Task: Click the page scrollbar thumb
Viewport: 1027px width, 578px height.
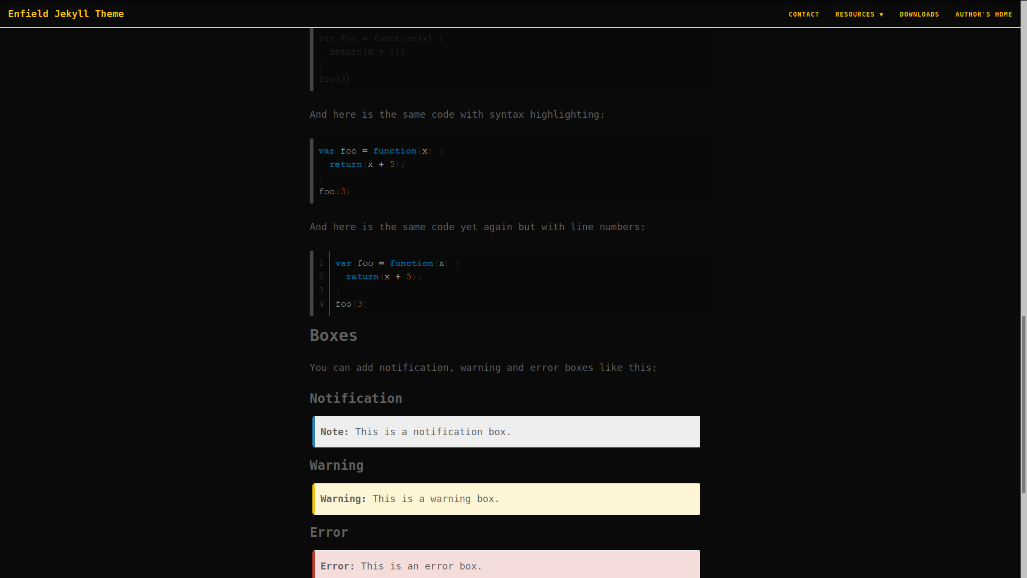Action: pyautogui.click(x=1023, y=404)
